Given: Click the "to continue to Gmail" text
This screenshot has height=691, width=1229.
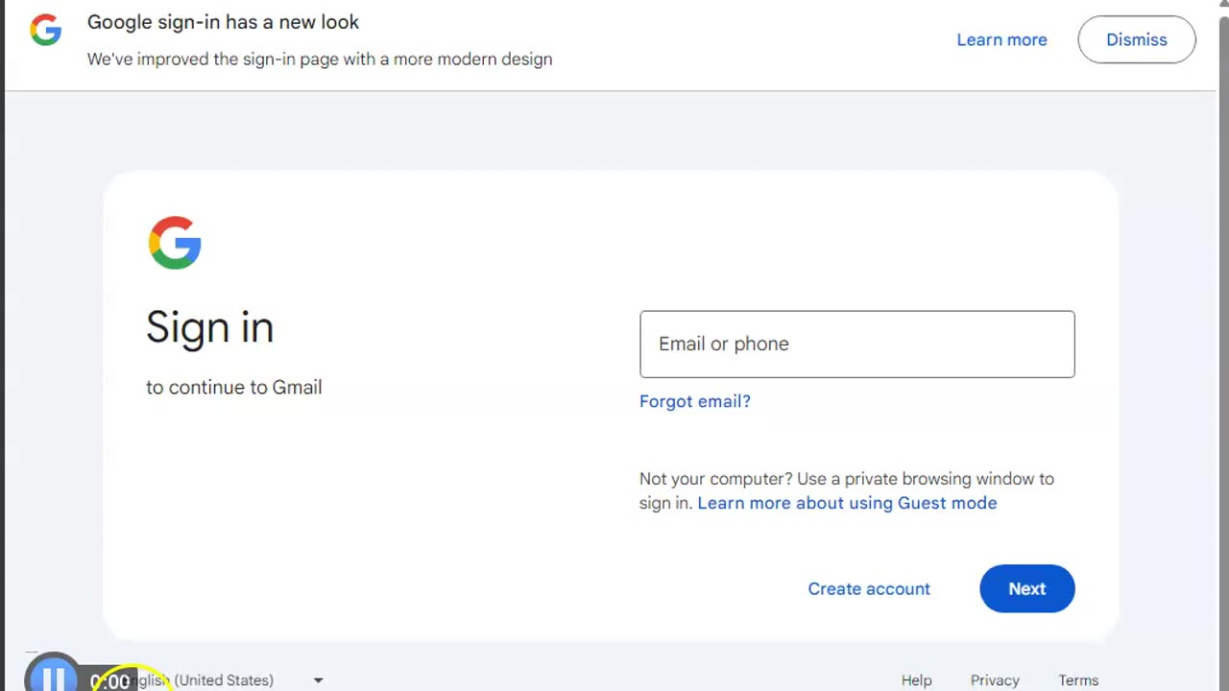Looking at the screenshot, I should pos(233,387).
